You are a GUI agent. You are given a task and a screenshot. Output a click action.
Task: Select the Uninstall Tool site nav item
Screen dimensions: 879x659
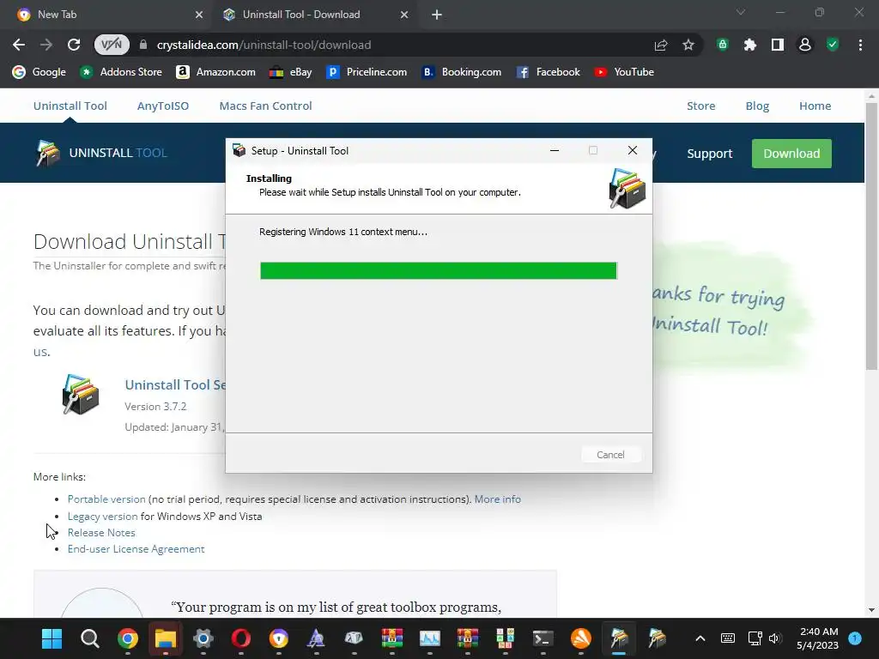70,106
